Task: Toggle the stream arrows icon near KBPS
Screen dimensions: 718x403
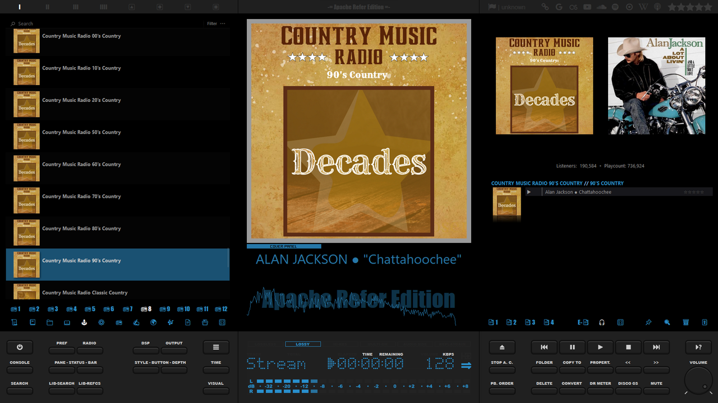Action: click(x=466, y=365)
